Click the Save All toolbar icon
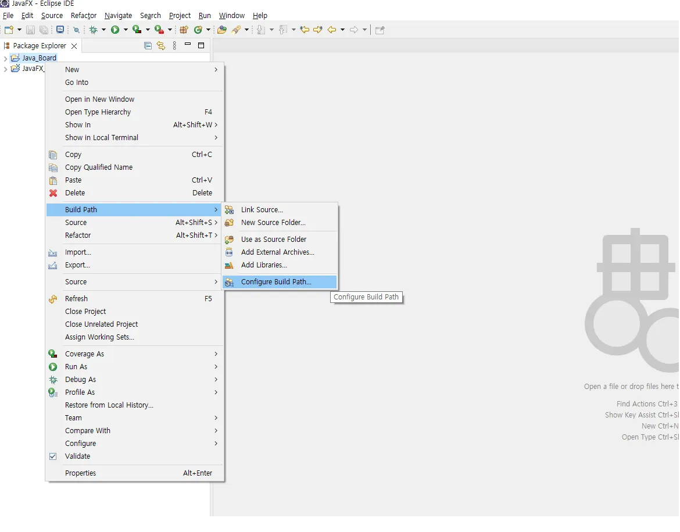Image resolution: width=680 pixels, height=532 pixels. tap(44, 30)
